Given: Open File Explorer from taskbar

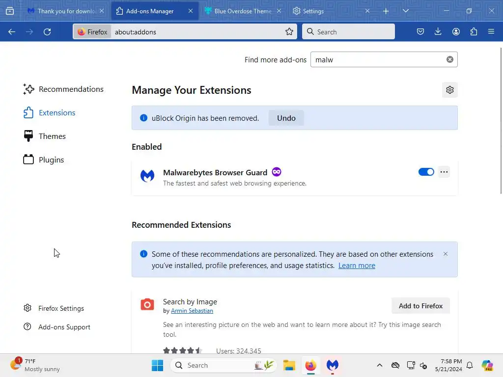Looking at the screenshot, I should click(x=289, y=365).
